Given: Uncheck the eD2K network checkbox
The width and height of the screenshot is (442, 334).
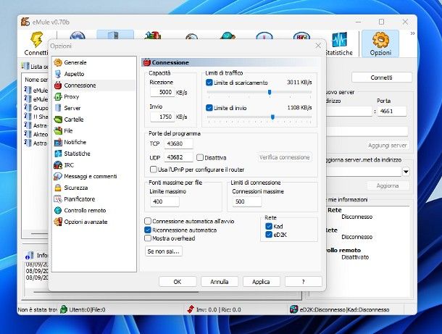Looking at the screenshot, I should pyautogui.click(x=269, y=235).
